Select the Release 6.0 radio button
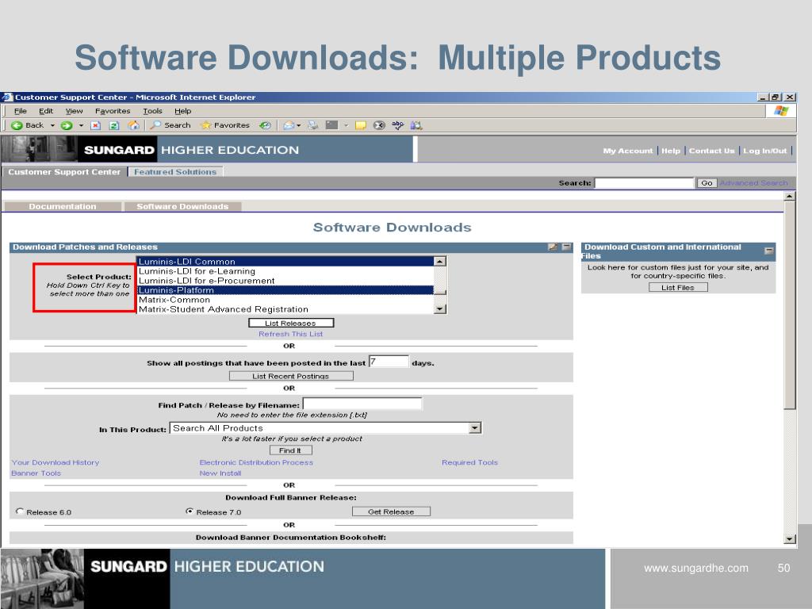 click(20, 511)
